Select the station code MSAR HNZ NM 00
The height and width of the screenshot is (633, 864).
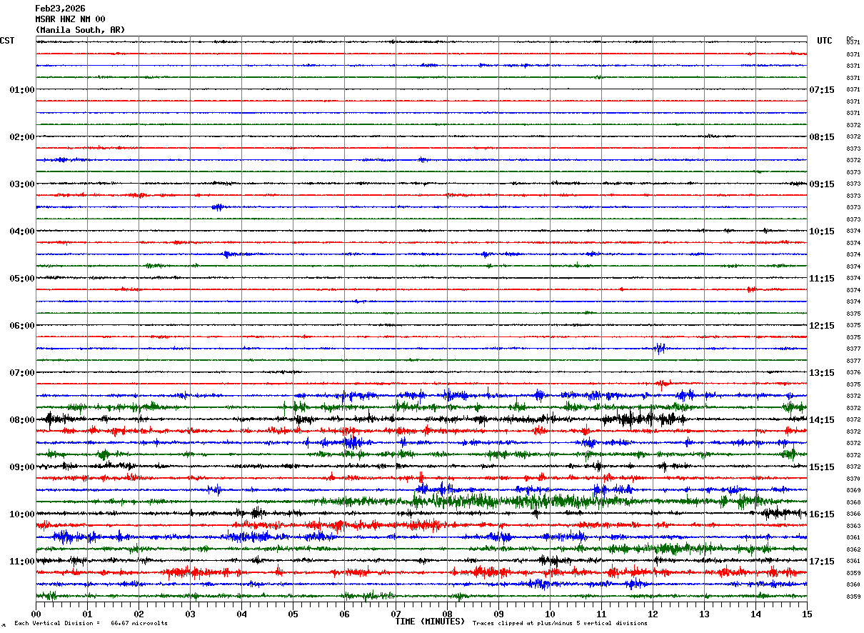tap(70, 19)
